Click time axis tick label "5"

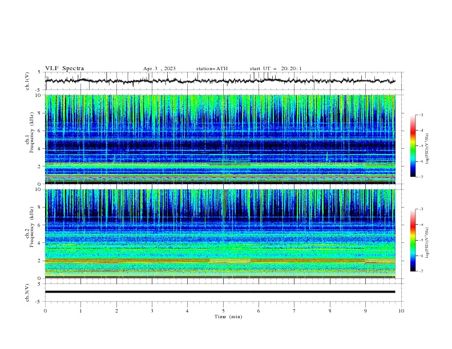tap(223, 311)
